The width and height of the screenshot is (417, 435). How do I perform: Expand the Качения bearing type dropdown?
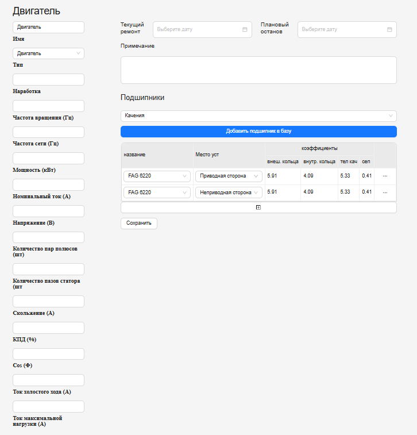[258, 116]
